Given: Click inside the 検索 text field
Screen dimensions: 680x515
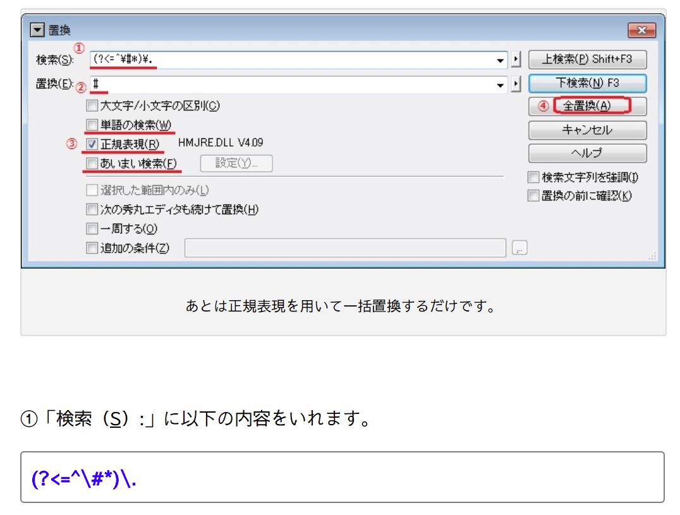Looking at the screenshot, I should [291, 60].
